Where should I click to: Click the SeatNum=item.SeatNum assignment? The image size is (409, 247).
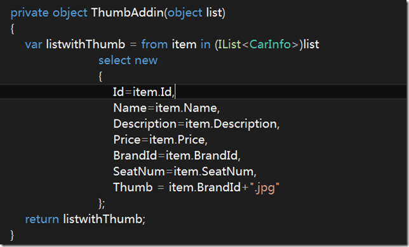[x=185, y=171]
